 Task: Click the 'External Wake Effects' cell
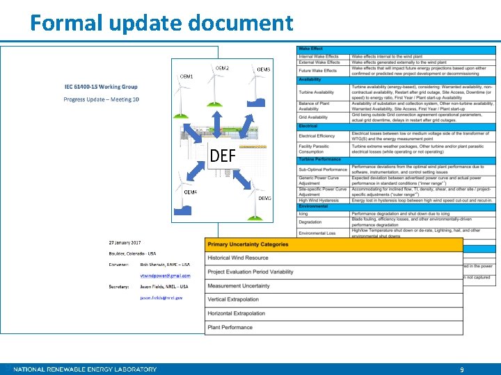[x=323, y=62]
